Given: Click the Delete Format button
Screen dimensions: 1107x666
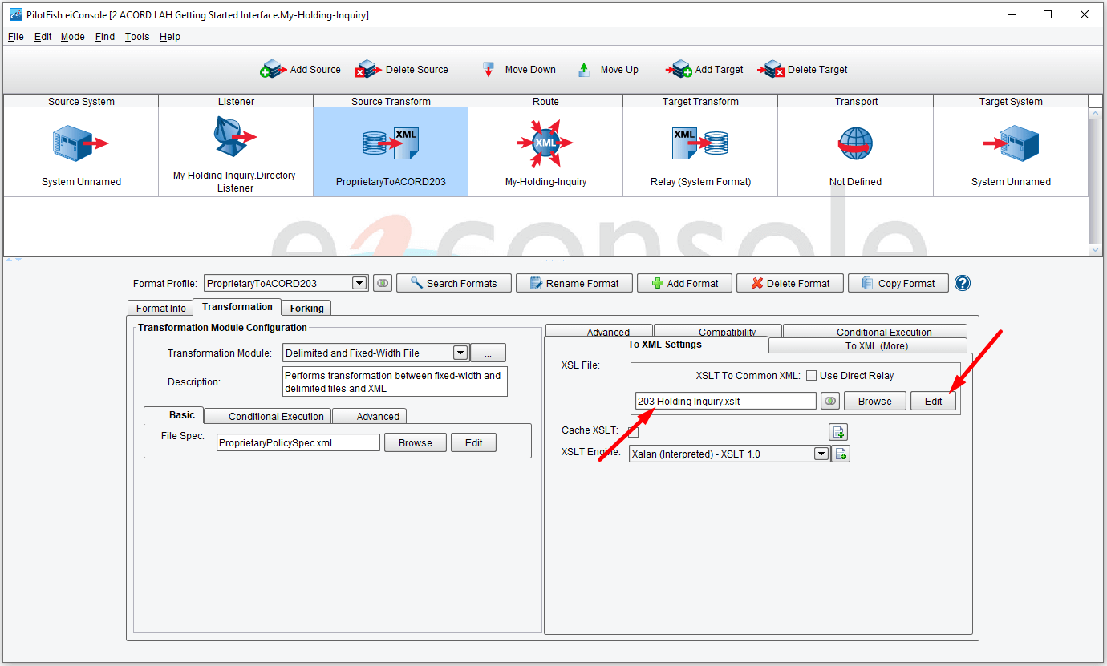Looking at the screenshot, I should [x=789, y=283].
